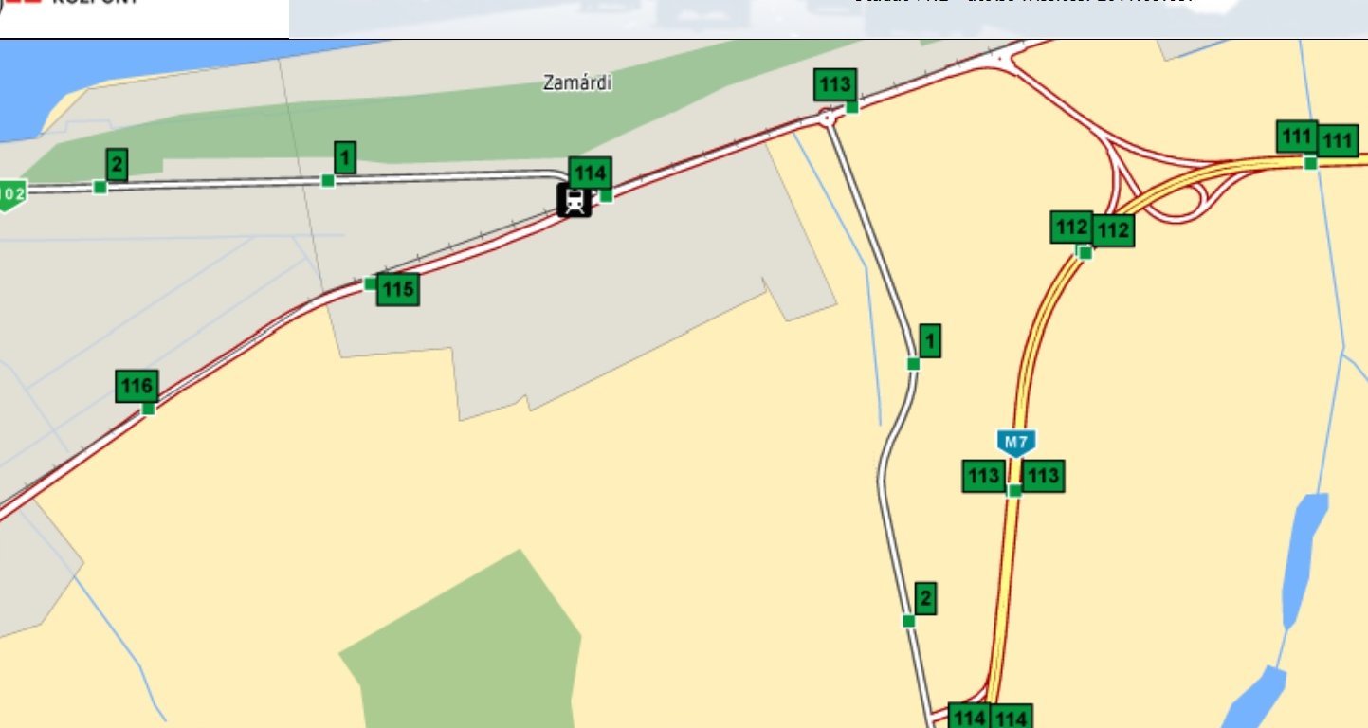Click marker 1 on road south of roundabout
This screenshot has width=1368, height=728.
pyautogui.click(x=930, y=340)
